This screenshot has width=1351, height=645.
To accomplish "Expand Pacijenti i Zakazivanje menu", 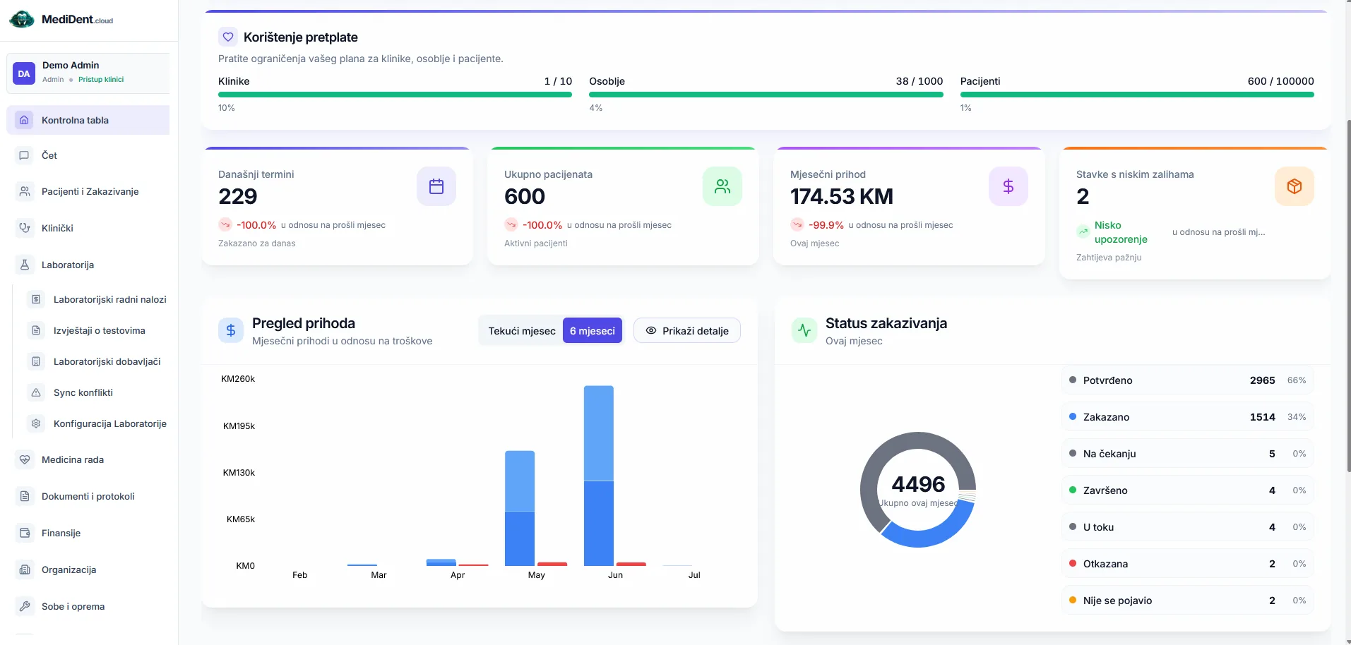I will coord(88,191).
